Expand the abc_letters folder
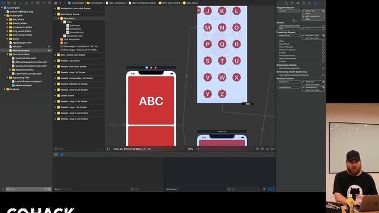 [x=8, y=20]
